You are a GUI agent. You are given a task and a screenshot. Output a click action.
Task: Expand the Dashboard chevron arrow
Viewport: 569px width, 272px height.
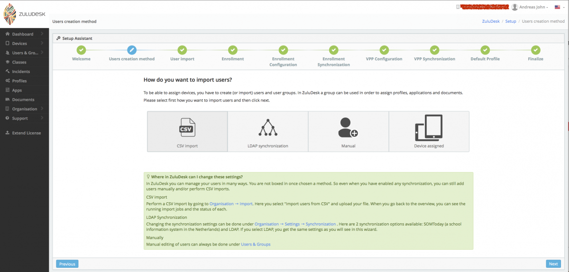[42, 34]
